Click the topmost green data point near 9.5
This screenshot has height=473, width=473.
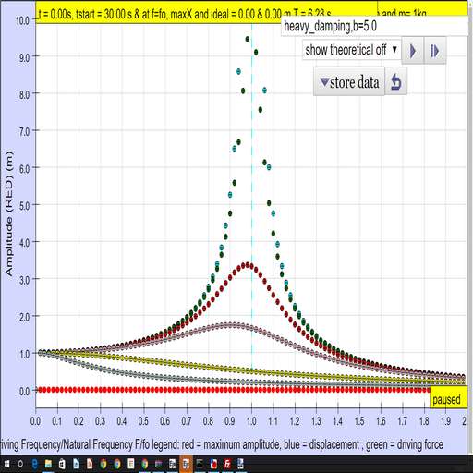click(248, 39)
